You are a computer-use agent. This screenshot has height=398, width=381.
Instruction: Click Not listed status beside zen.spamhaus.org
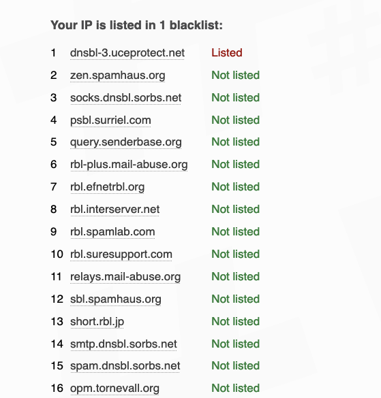point(236,76)
